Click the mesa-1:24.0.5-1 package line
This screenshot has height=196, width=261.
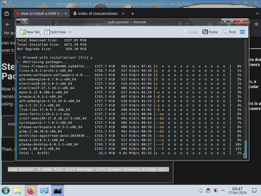[x=130, y=140]
